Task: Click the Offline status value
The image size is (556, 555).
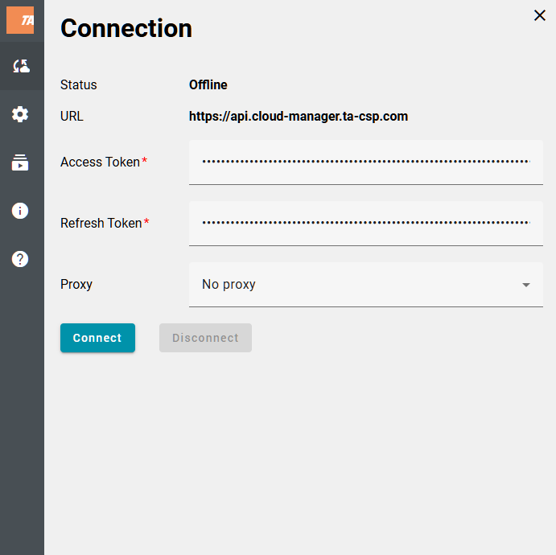Action: [208, 85]
